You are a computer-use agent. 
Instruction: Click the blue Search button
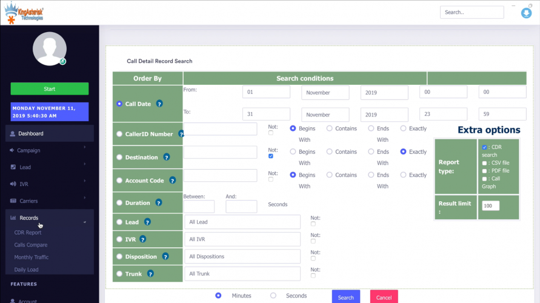click(345, 297)
